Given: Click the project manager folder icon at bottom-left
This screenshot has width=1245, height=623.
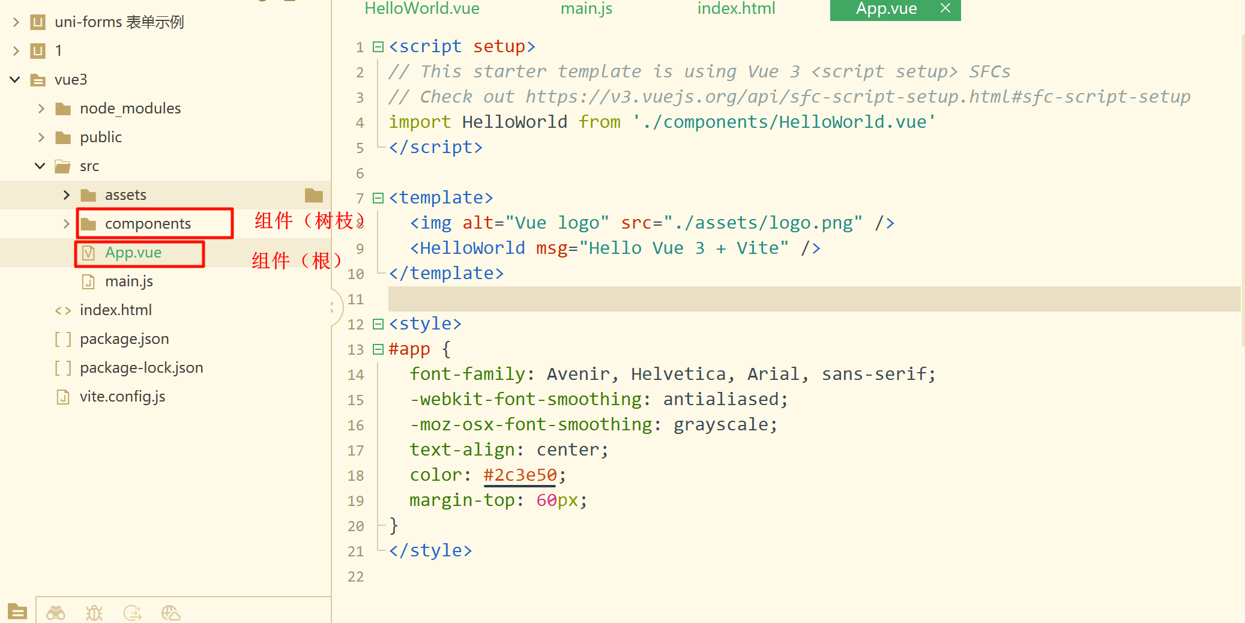Looking at the screenshot, I should (17, 611).
